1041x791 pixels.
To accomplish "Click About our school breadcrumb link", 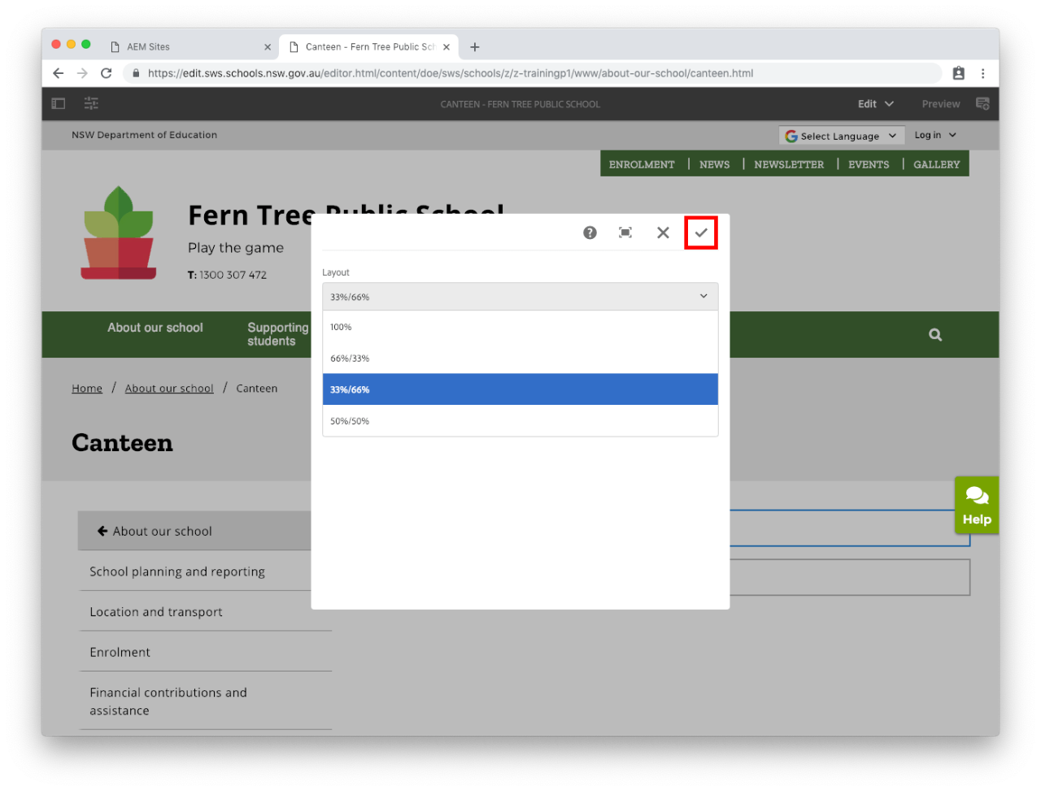I will point(169,389).
